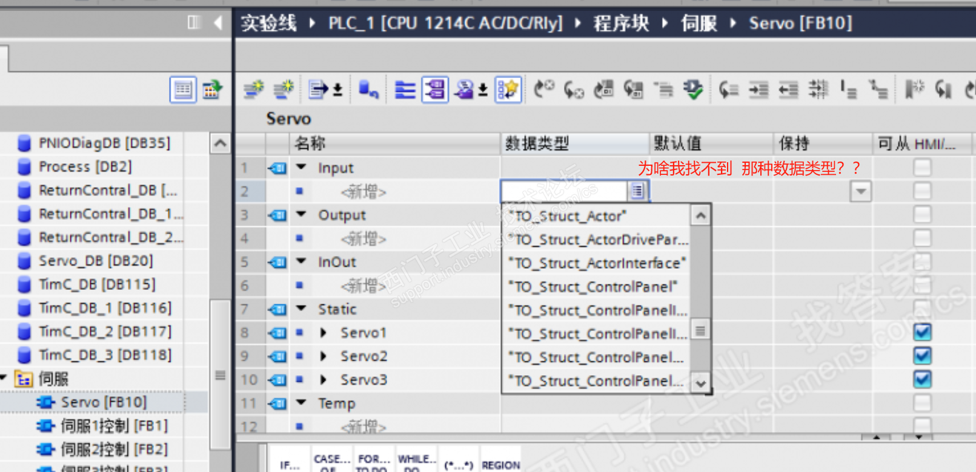976x472 pixels.
Task: Toggle the absolute/symbolic operands icon
Action: [435, 90]
